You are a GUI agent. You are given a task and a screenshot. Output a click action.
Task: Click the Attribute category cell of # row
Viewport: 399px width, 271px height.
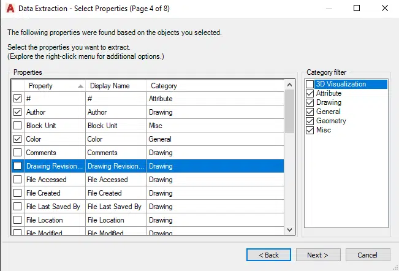pos(215,99)
